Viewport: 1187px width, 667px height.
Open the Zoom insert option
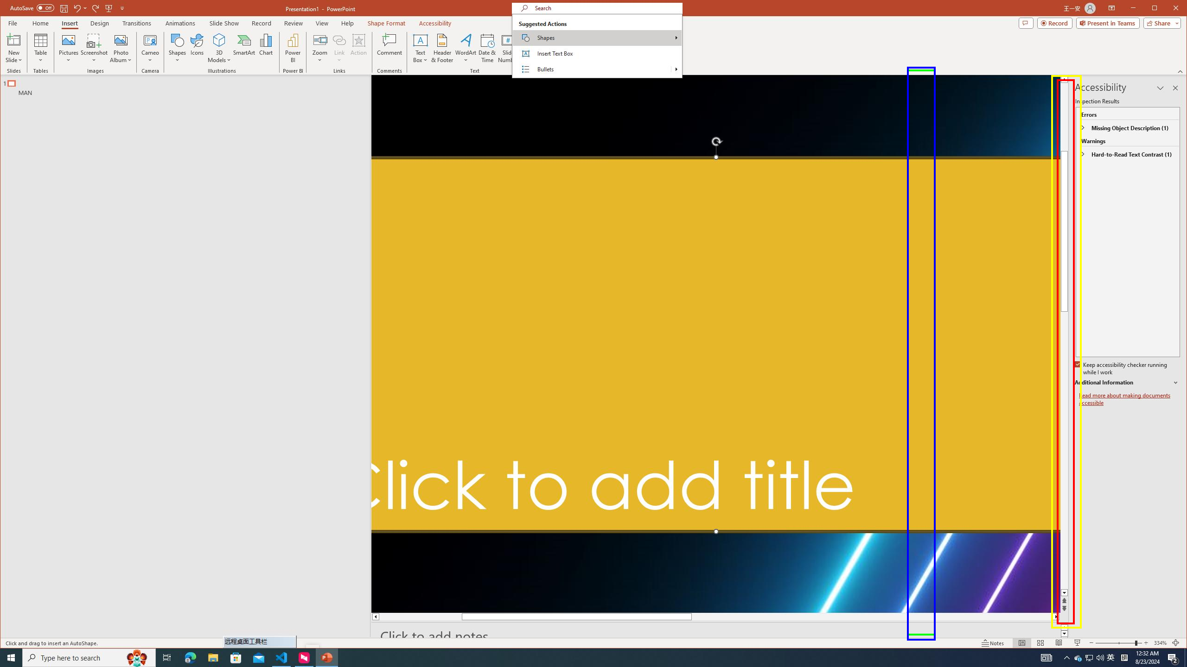pyautogui.click(x=320, y=48)
